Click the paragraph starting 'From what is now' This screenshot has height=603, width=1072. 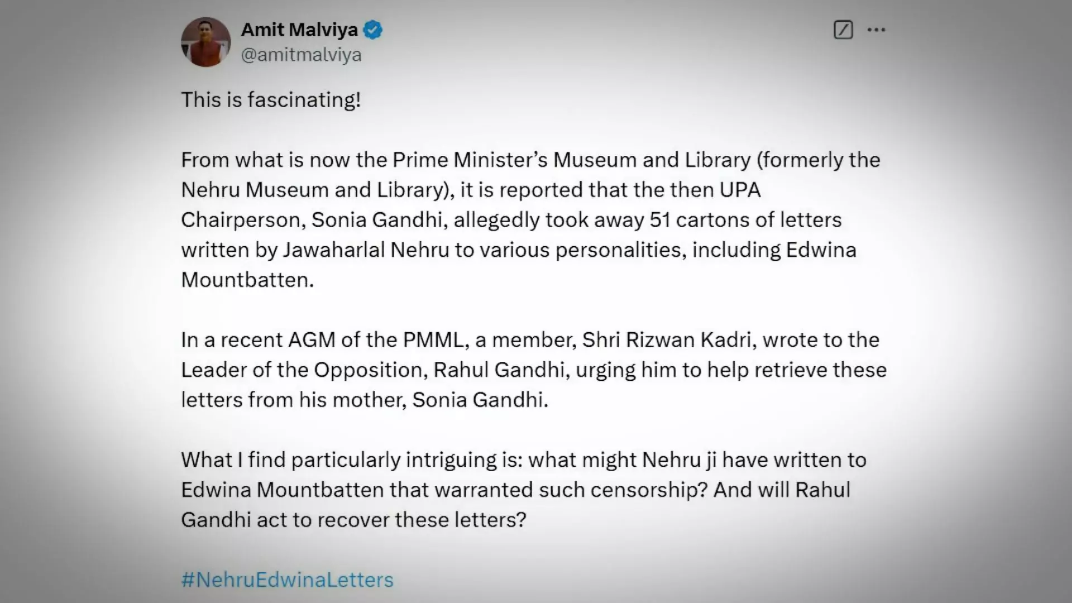pyautogui.click(x=530, y=219)
